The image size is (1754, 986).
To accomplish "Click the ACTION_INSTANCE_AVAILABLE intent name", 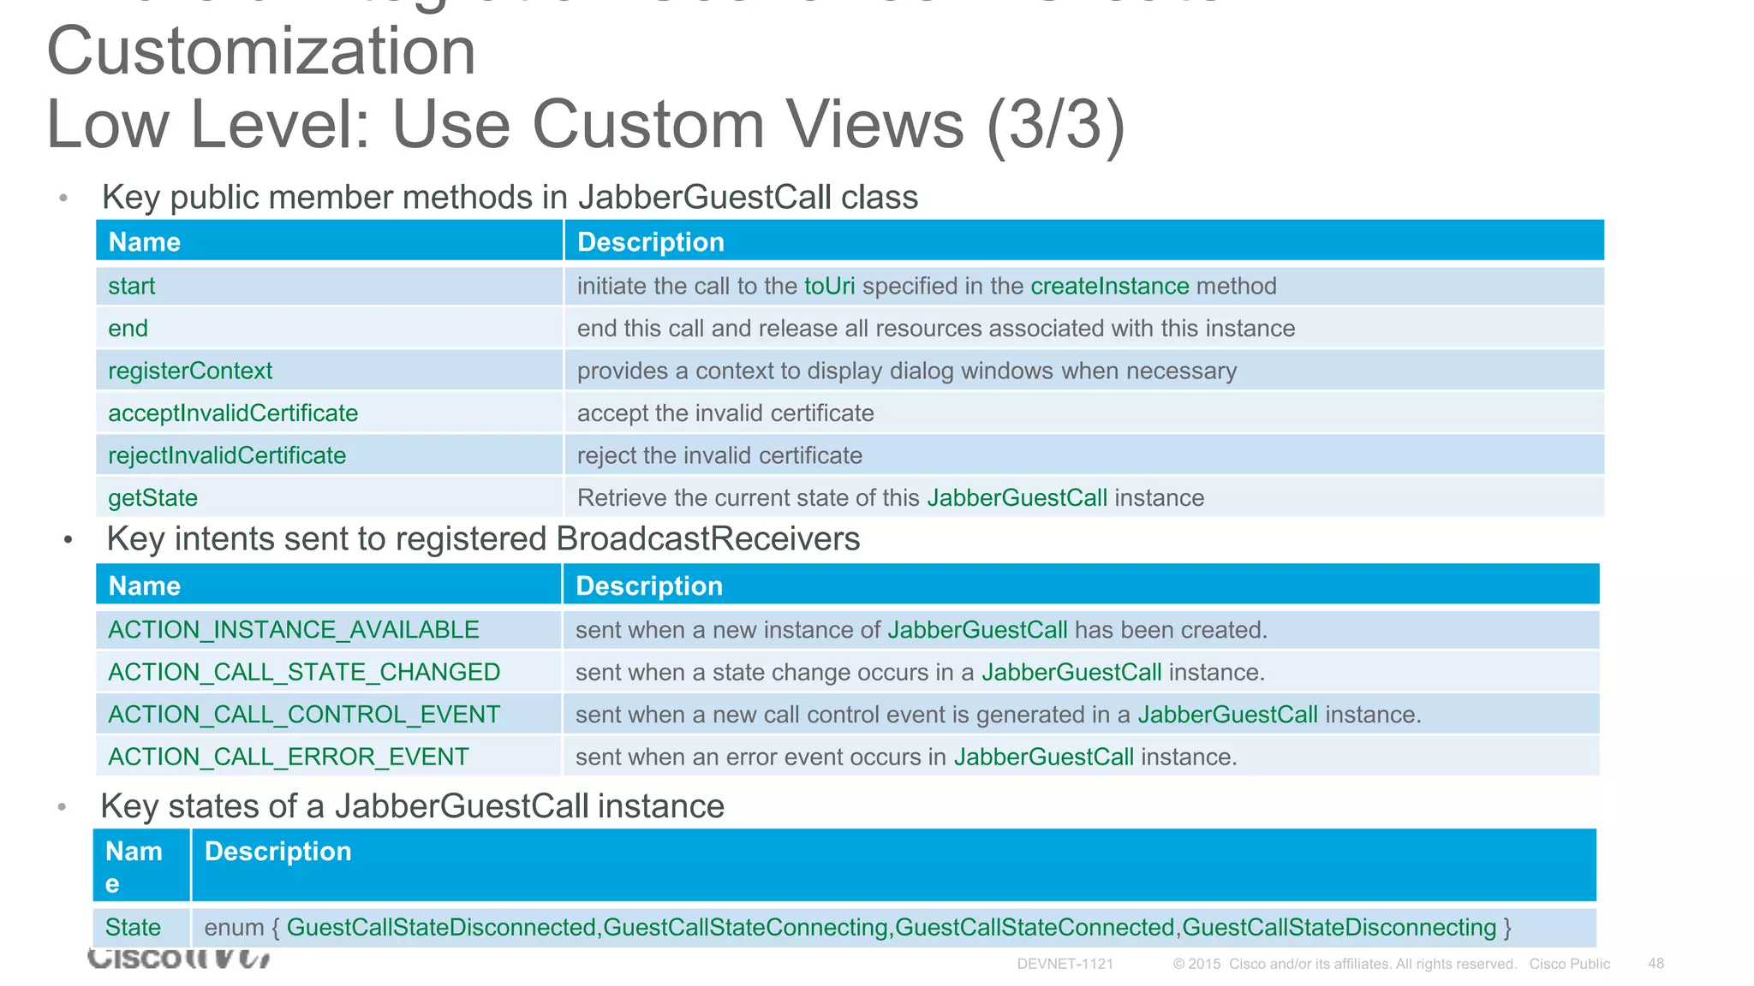I will [294, 630].
